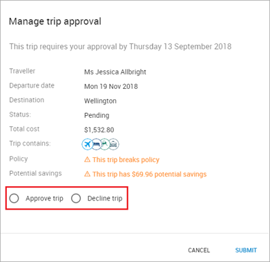Click the Pending status value
The height and width of the screenshot is (262, 270).
(97, 115)
